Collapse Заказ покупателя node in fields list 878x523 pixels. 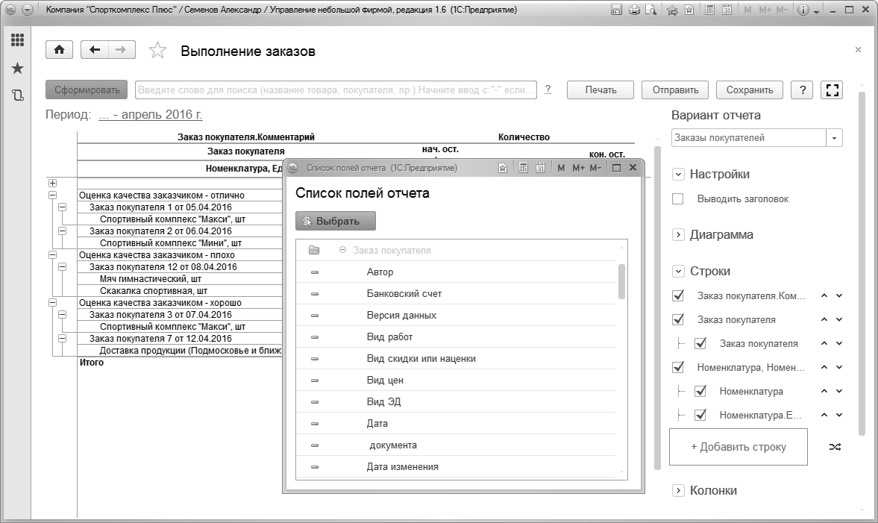(x=342, y=250)
